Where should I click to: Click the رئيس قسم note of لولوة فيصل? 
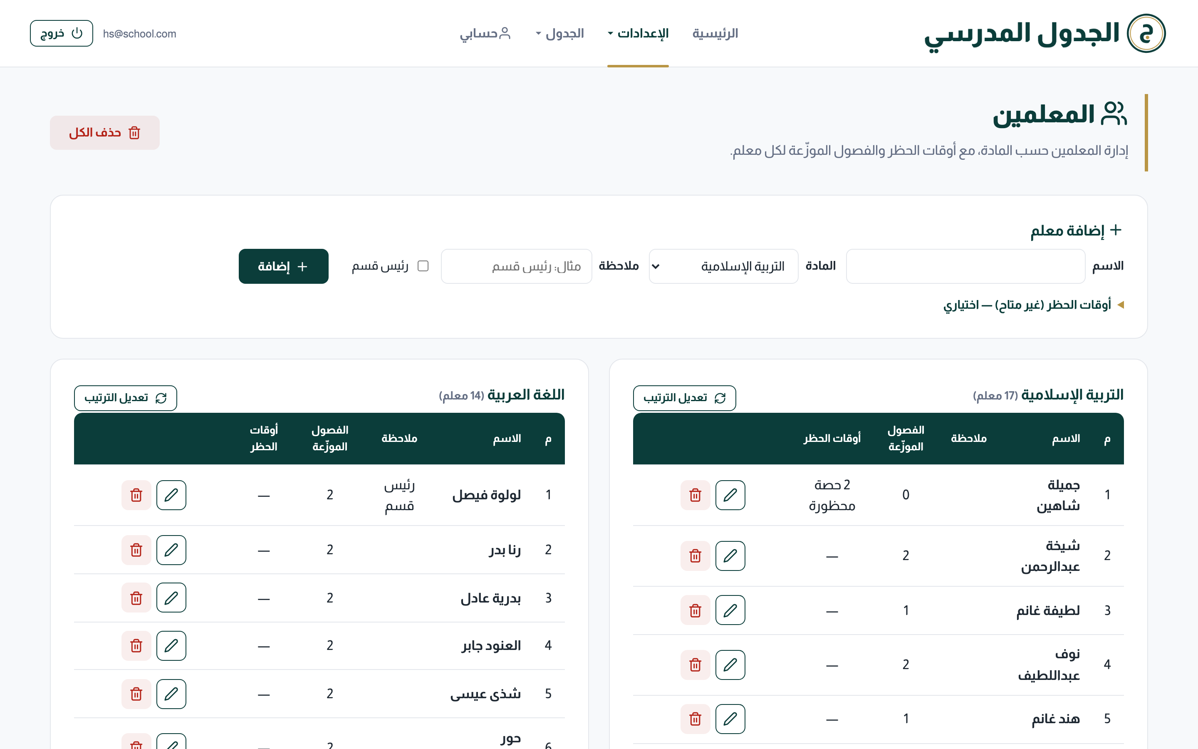click(x=399, y=495)
